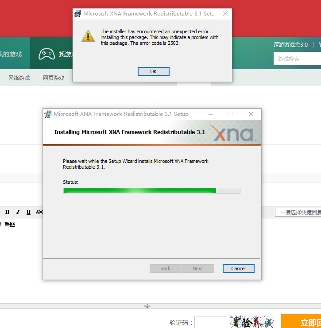Open the 网页游戏 tab on the webpage

pyautogui.click(x=54, y=78)
